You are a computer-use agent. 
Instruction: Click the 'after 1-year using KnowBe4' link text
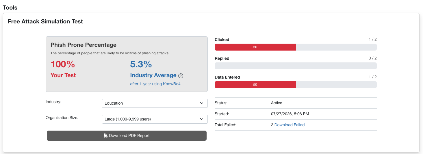(155, 84)
